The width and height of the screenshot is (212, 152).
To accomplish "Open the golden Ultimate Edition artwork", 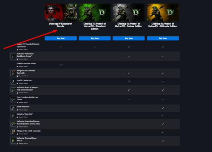I will tap(163, 12).
